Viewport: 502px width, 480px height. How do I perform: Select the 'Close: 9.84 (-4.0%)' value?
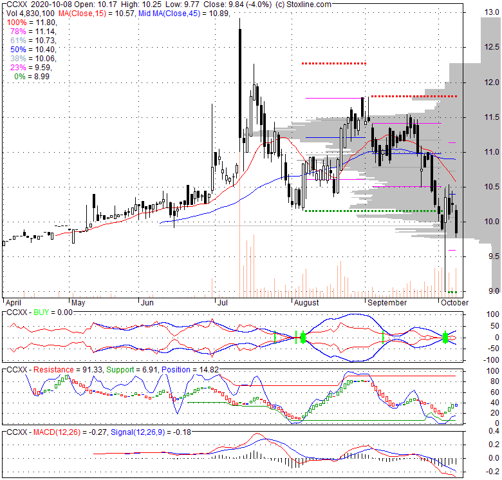click(x=237, y=5)
